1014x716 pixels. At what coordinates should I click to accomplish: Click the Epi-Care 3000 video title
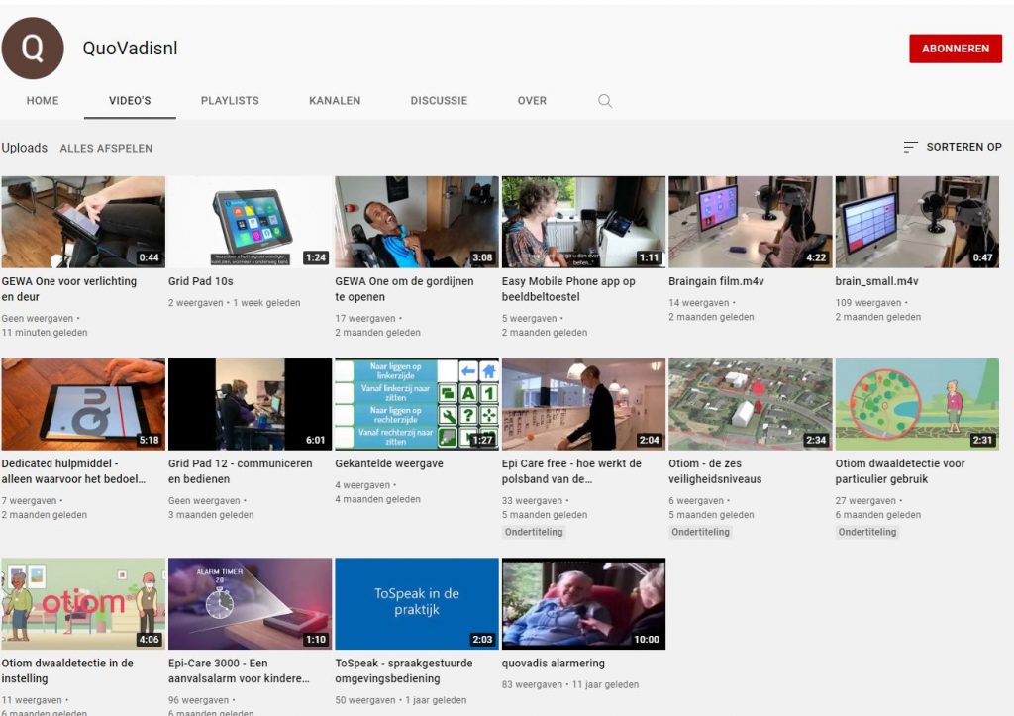click(x=239, y=670)
